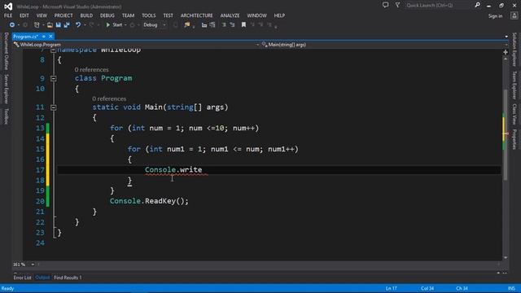This screenshot has height=293, width=521.
Task: Collapse the class Program outlining block
Action: pos(53,78)
